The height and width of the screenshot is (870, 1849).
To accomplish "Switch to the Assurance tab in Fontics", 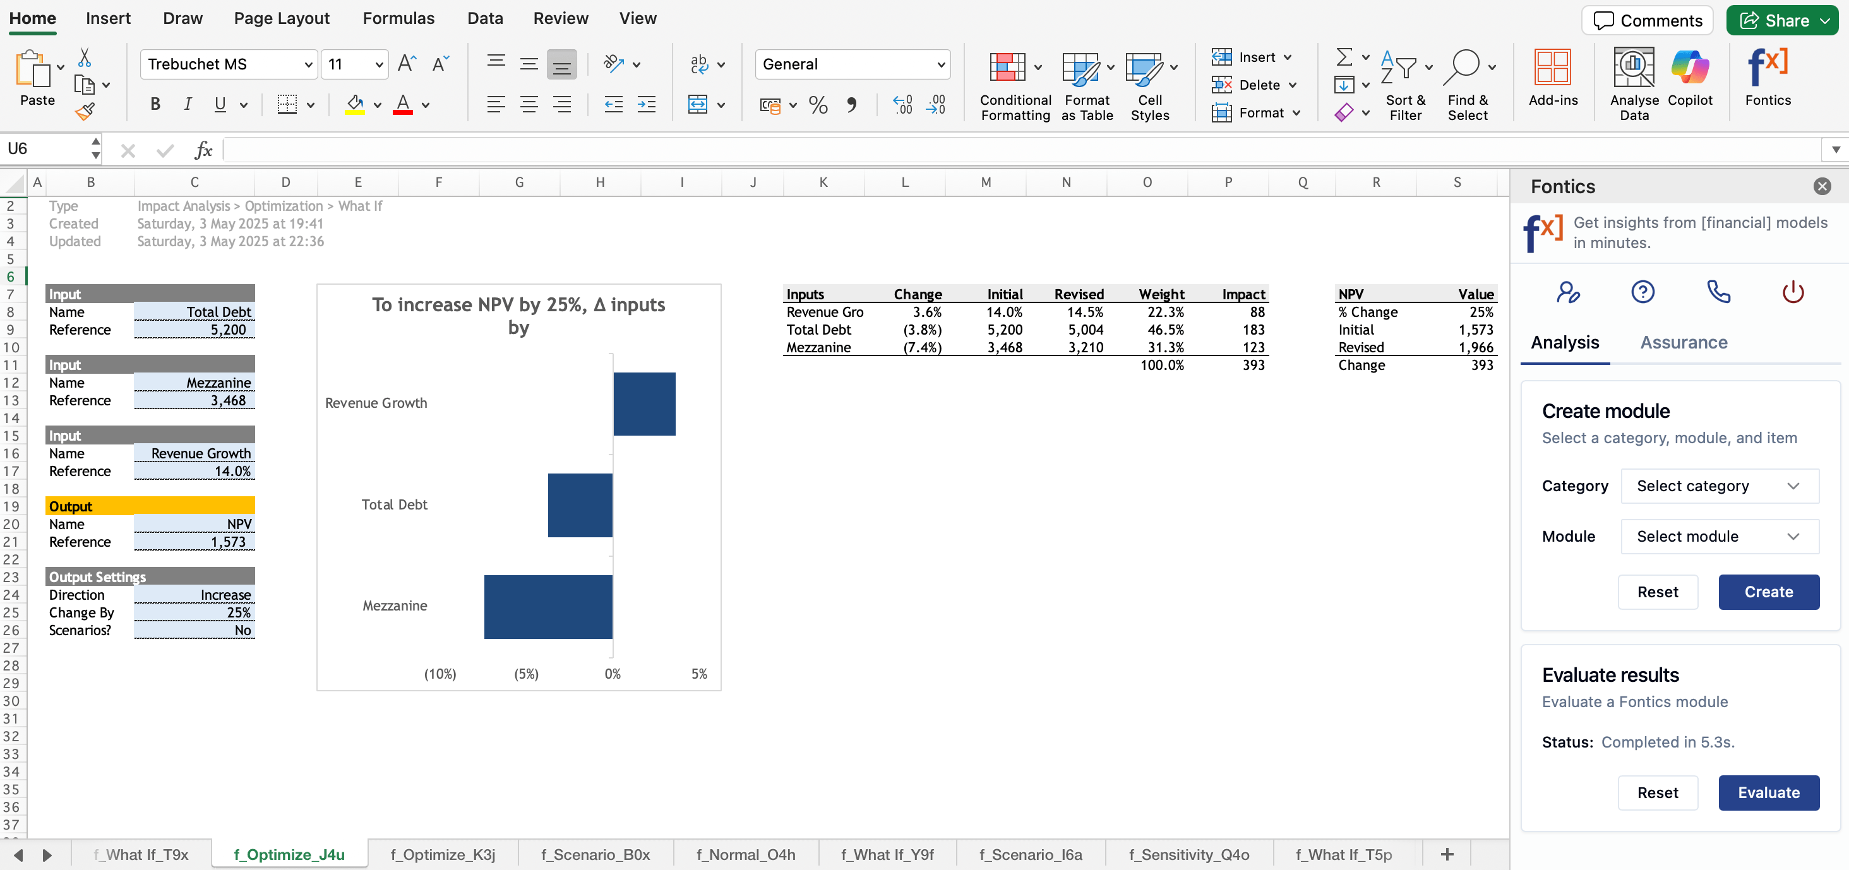I will pos(1683,342).
